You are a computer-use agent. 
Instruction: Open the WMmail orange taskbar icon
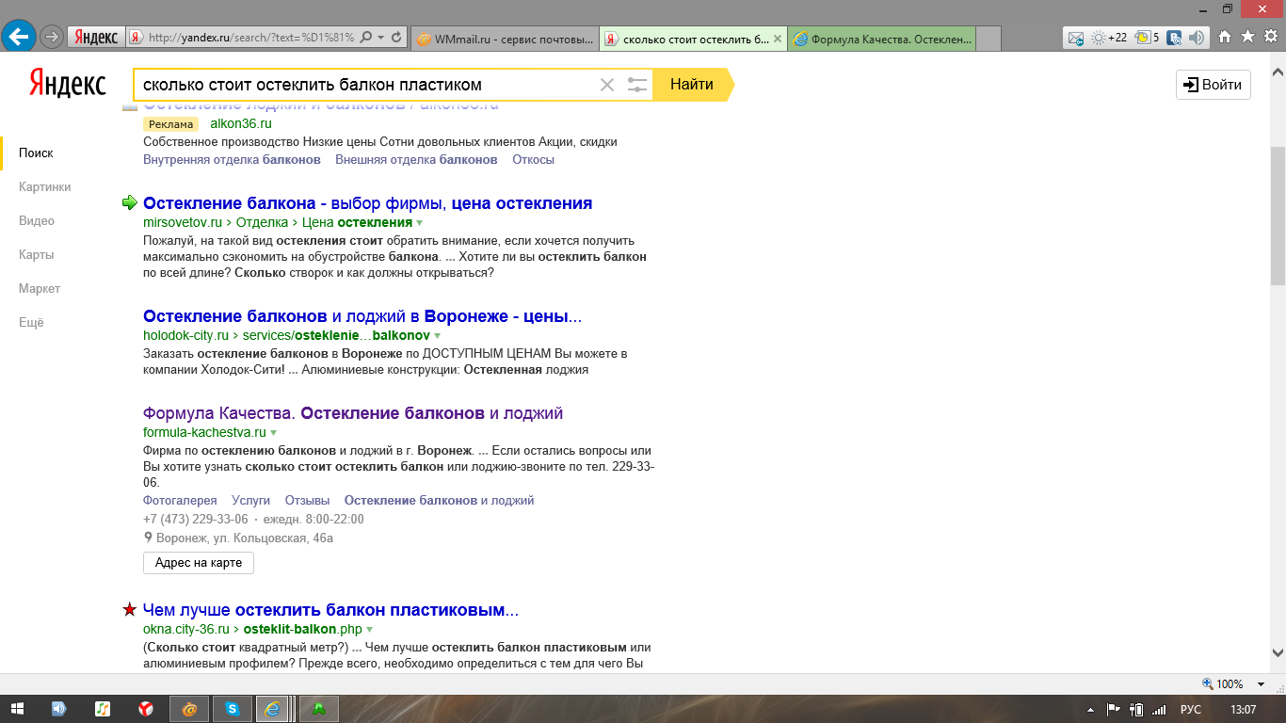click(x=188, y=709)
